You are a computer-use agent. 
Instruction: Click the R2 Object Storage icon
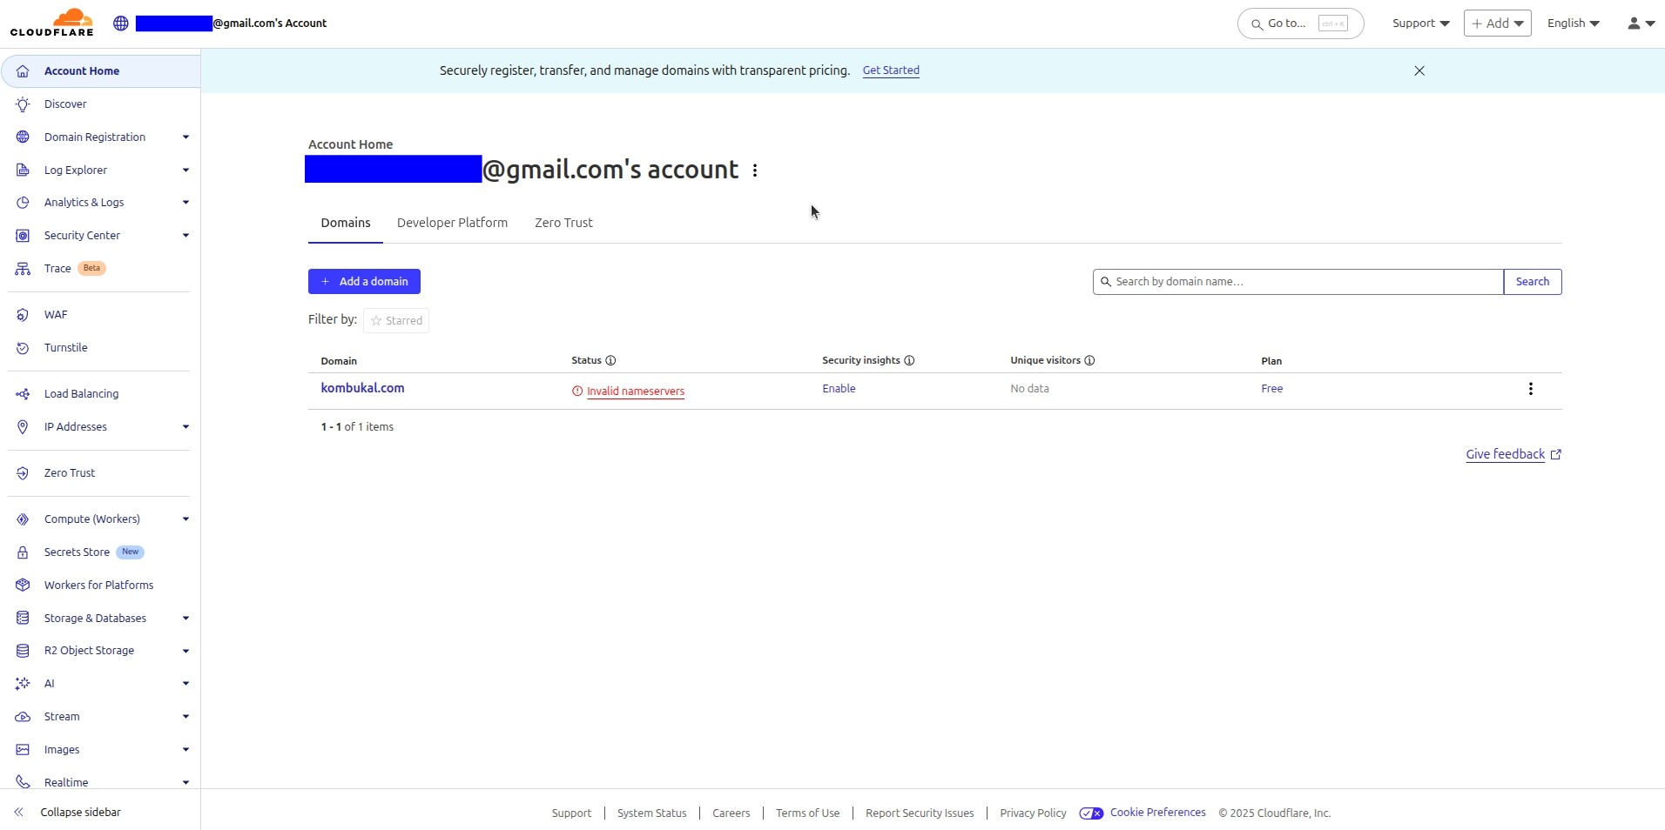(x=23, y=651)
